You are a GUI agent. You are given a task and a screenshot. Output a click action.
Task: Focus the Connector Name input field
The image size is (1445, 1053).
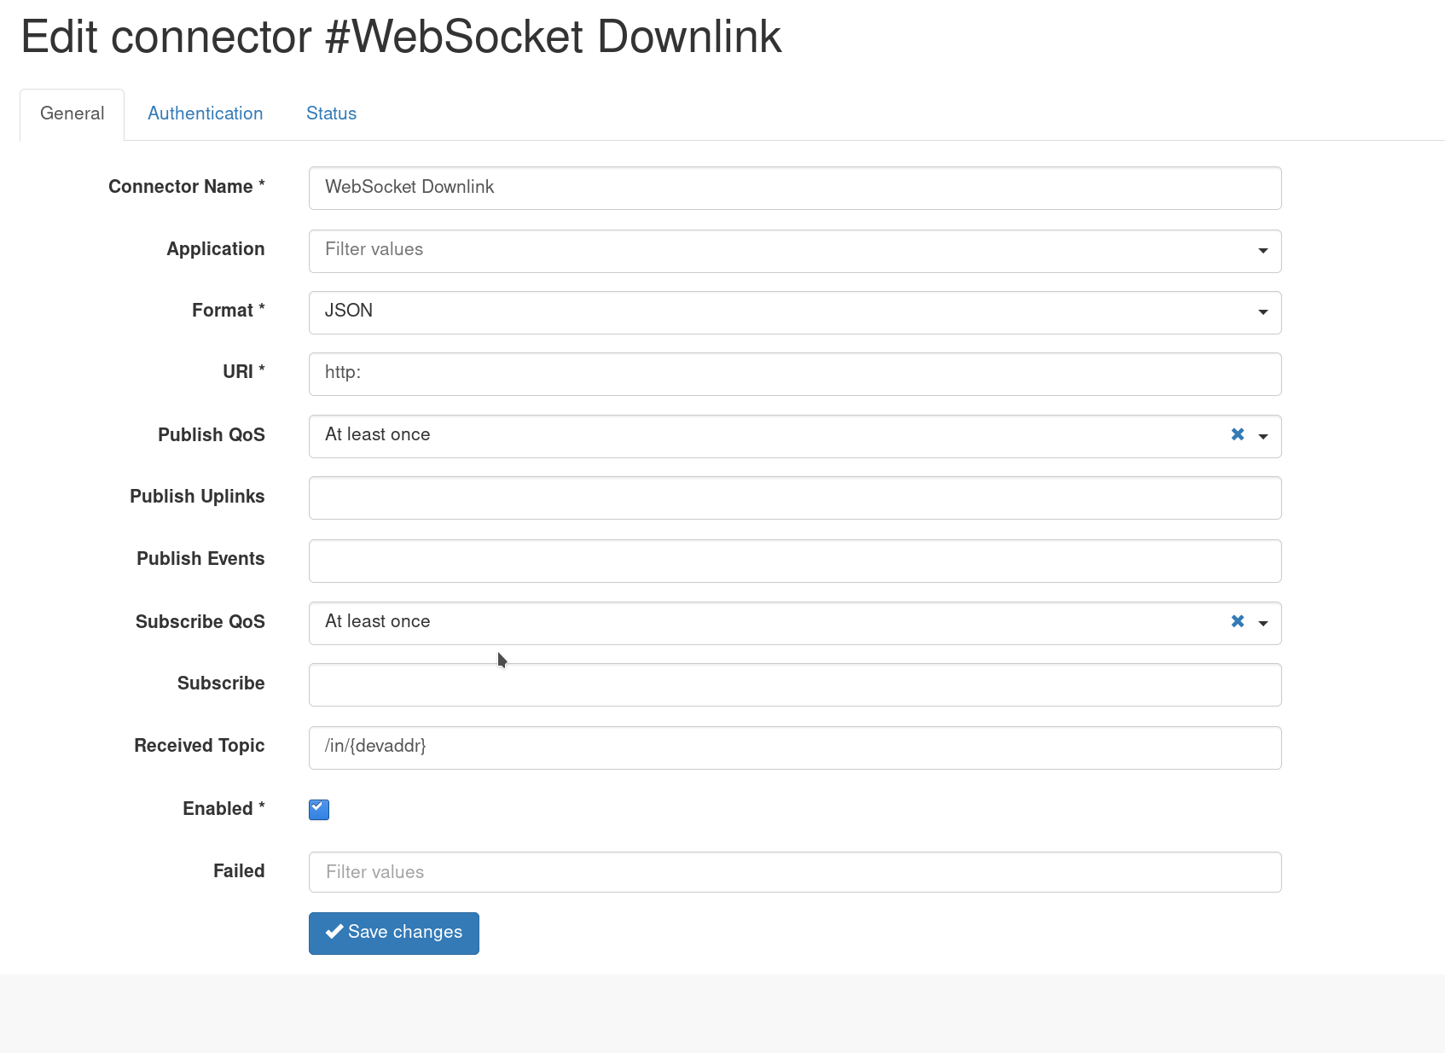(x=795, y=188)
